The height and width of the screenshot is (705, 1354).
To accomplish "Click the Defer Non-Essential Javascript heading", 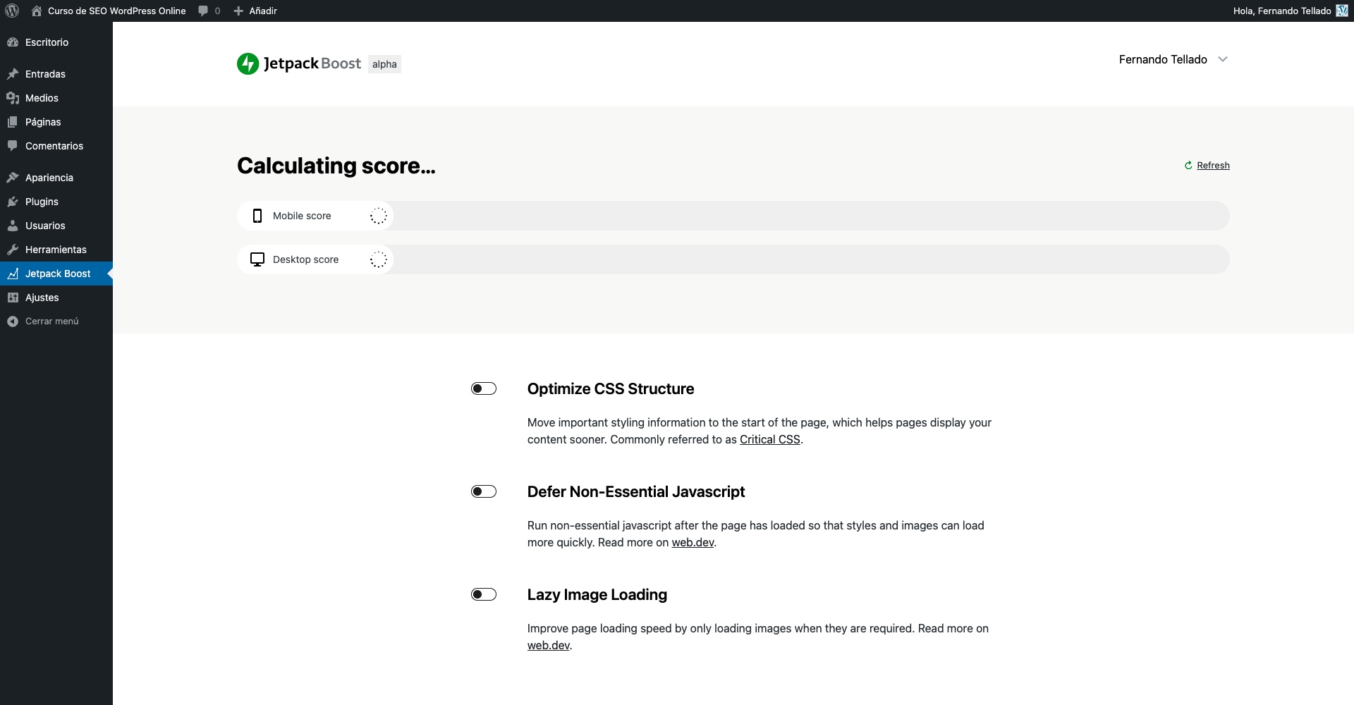I will pos(636,491).
